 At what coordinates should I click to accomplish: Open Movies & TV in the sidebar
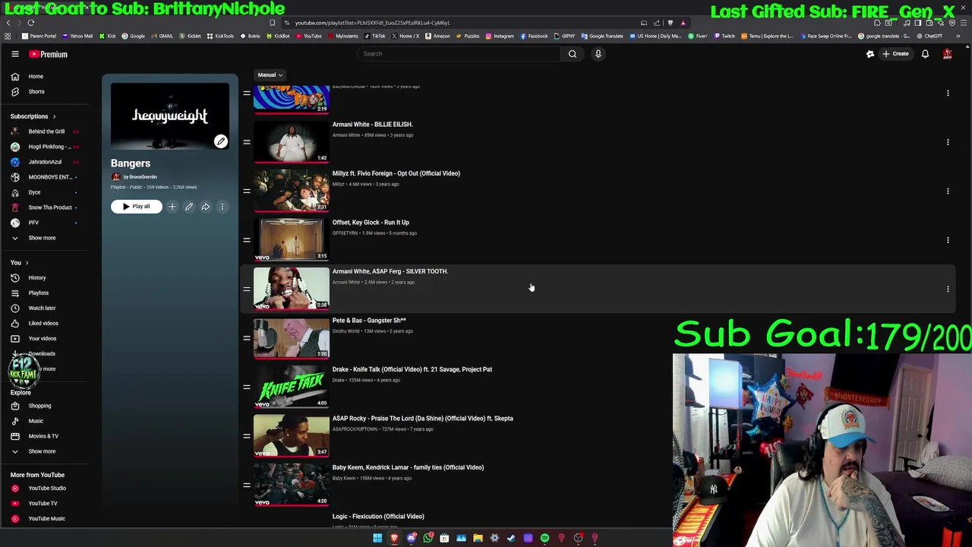coord(43,436)
